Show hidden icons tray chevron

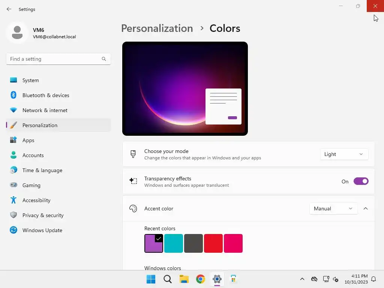coord(302,279)
